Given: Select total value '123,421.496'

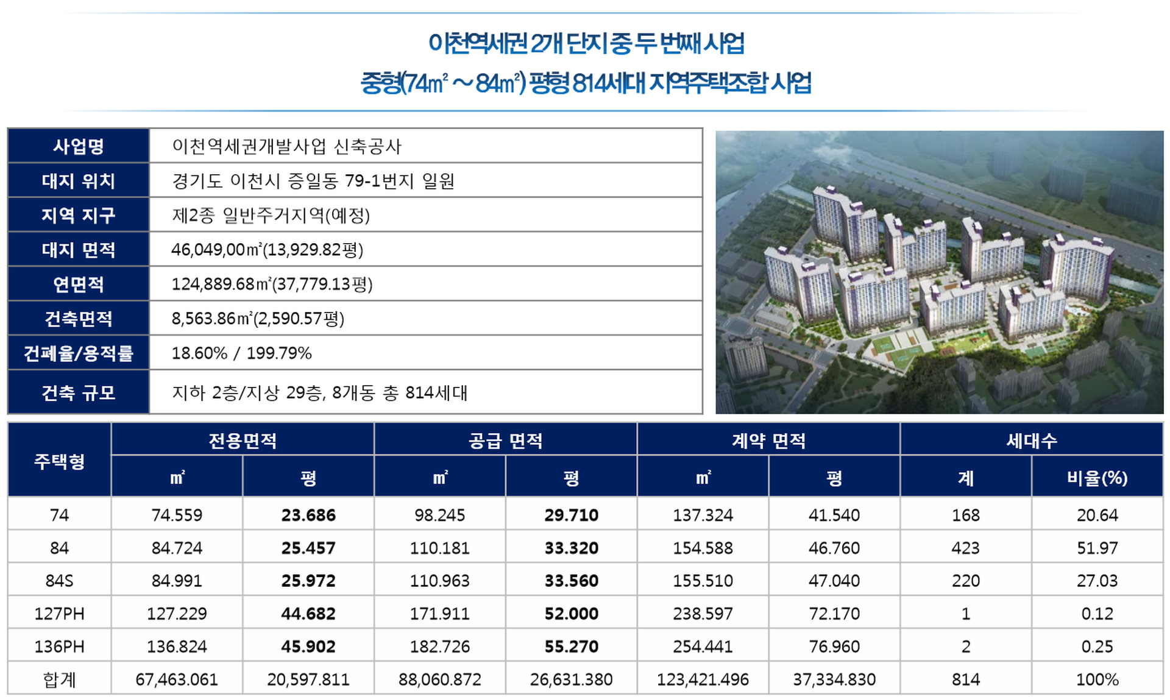Looking at the screenshot, I should [x=703, y=679].
